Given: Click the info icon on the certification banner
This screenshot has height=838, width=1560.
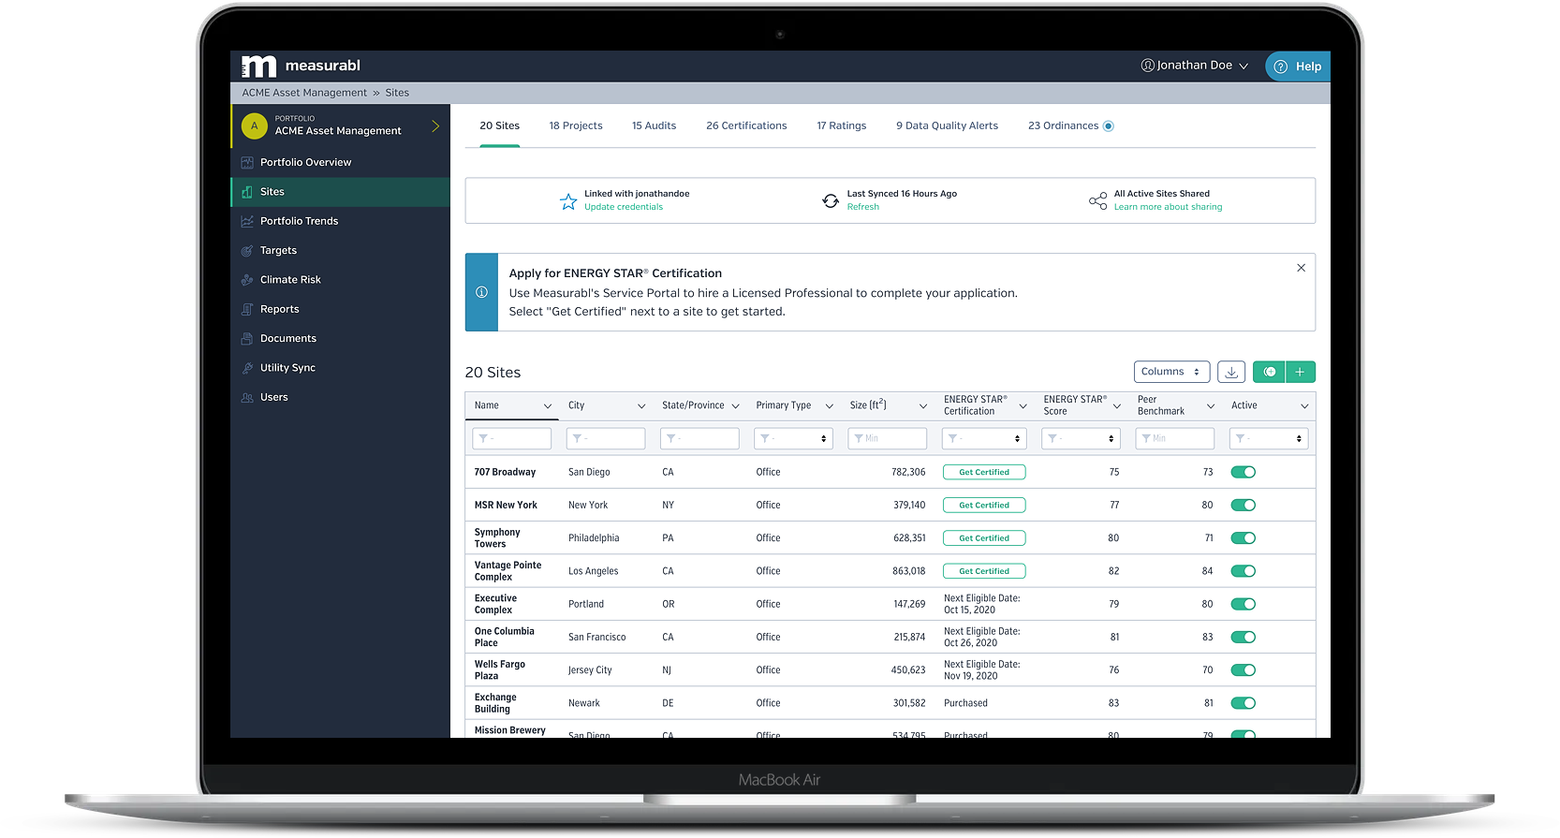Looking at the screenshot, I should 481,292.
